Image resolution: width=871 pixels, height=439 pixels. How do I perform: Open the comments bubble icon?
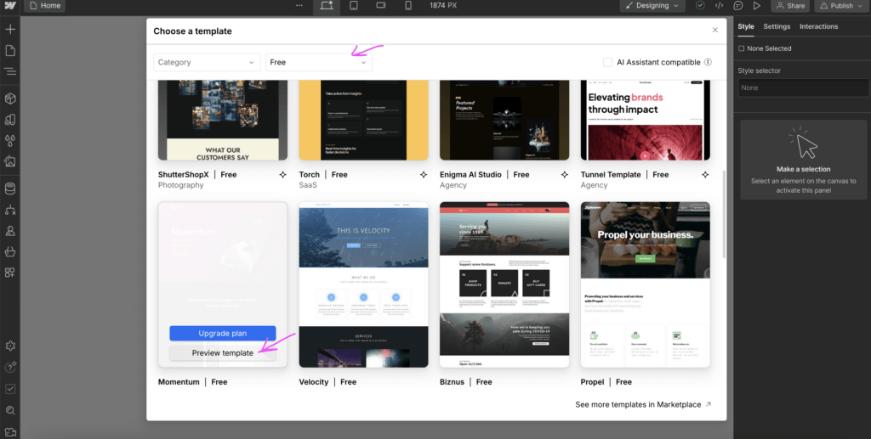[738, 6]
